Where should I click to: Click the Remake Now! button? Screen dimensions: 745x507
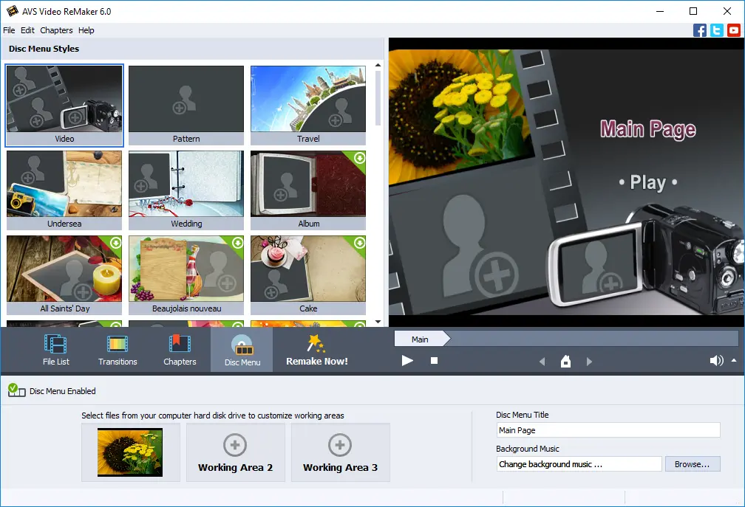click(317, 350)
